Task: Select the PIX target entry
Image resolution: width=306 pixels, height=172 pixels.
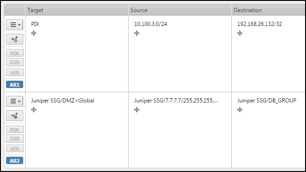Action: (35, 24)
